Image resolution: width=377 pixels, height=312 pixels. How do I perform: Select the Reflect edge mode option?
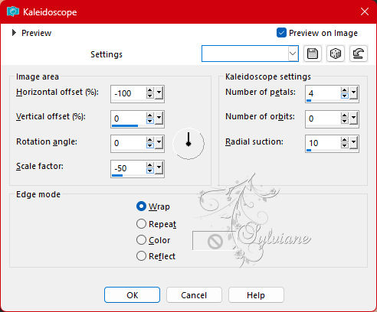[x=141, y=256]
